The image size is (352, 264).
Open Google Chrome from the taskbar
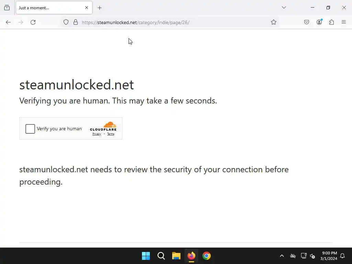pos(207,256)
